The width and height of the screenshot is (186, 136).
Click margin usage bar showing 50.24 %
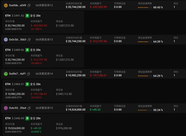tap(145, 110)
